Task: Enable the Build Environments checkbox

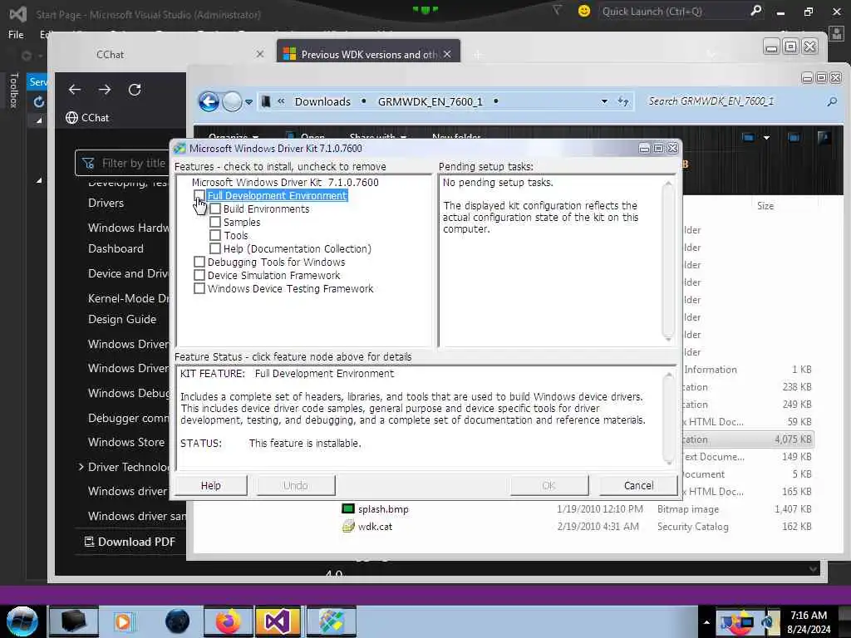Action: point(215,209)
